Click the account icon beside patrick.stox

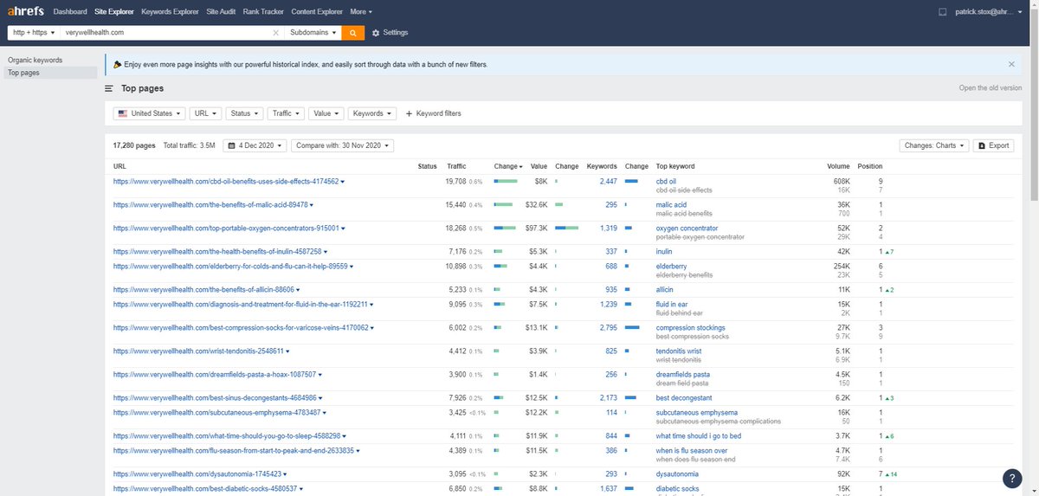click(943, 12)
